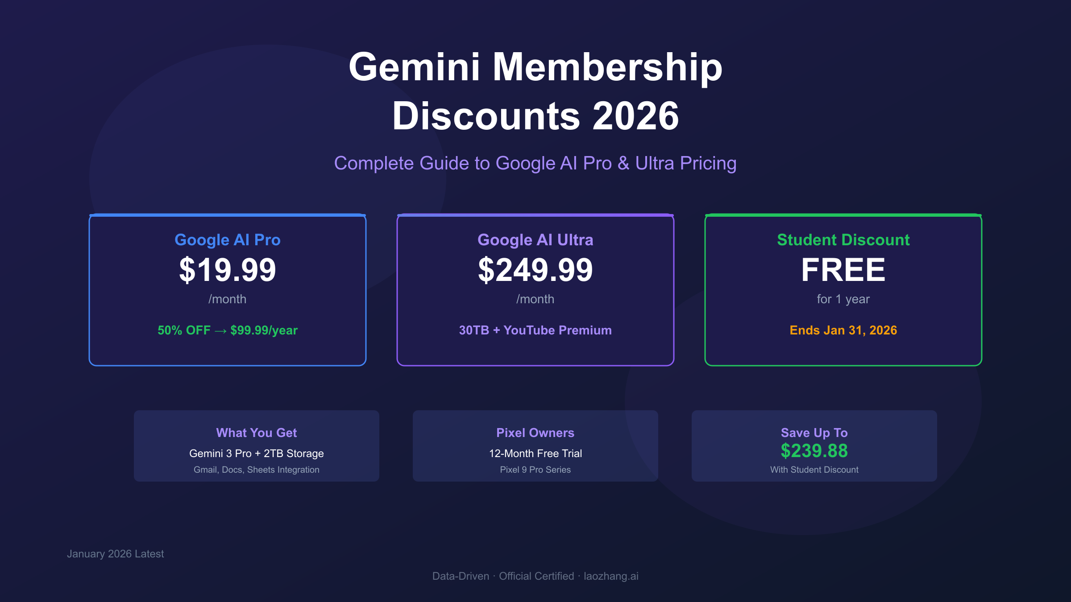
Task: Select the Student Discount card heading
Action: coord(843,240)
